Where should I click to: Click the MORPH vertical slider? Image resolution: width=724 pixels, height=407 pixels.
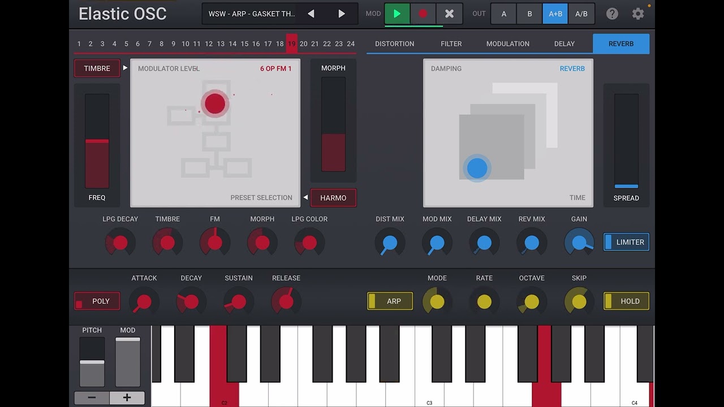pos(333,124)
